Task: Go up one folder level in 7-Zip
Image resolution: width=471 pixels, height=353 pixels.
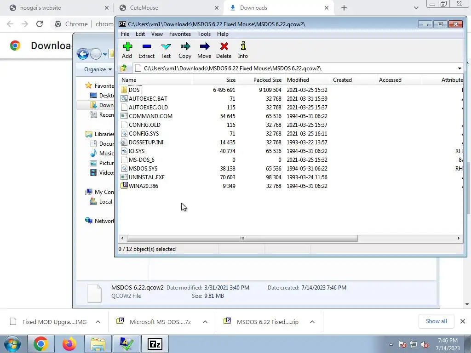Action: coord(124,68)
